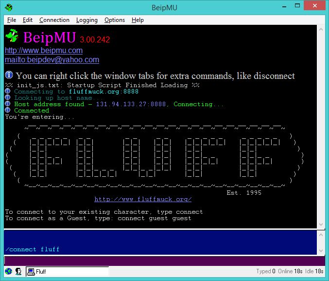Image resolution: width=329 pixels, height=281 pixels.
Task: Click the 'Online 18s' status indicator
Action: tap(290, 271)
